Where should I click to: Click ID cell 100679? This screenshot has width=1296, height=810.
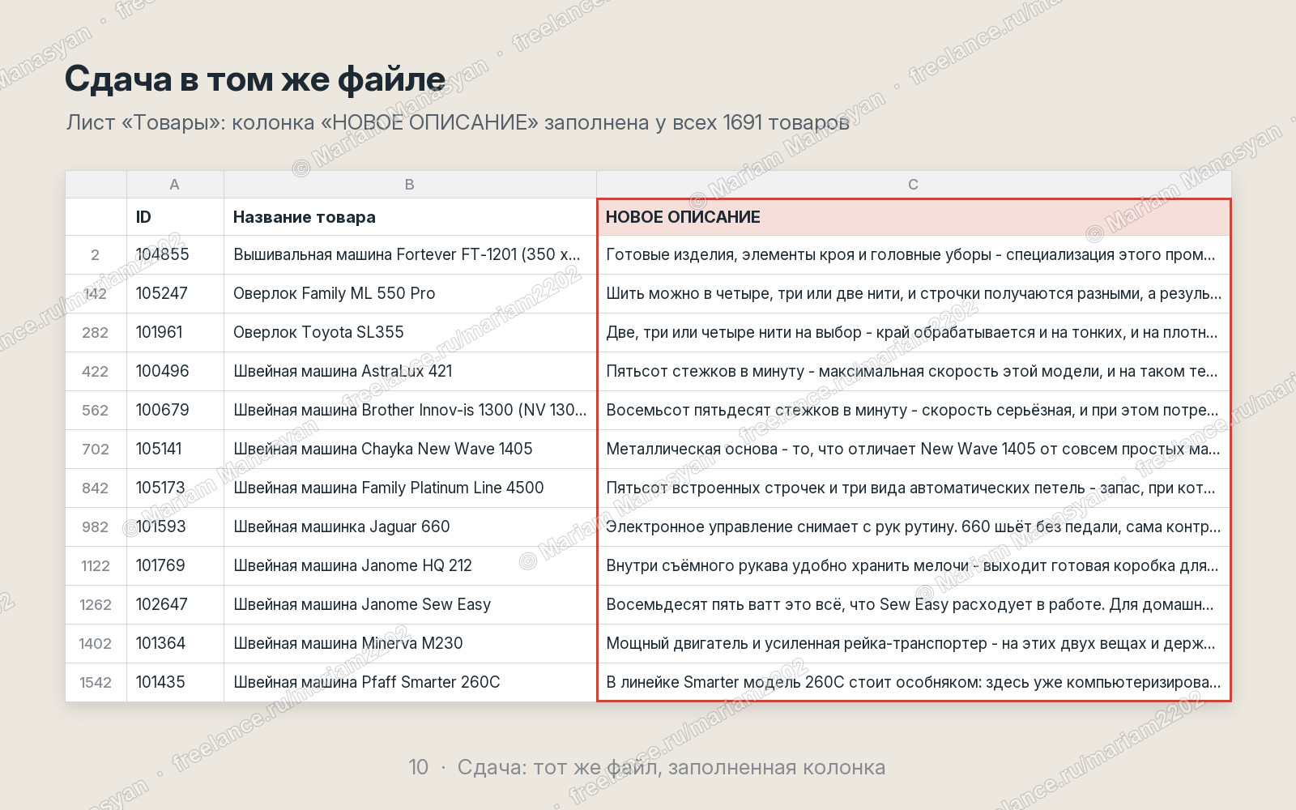175,411
